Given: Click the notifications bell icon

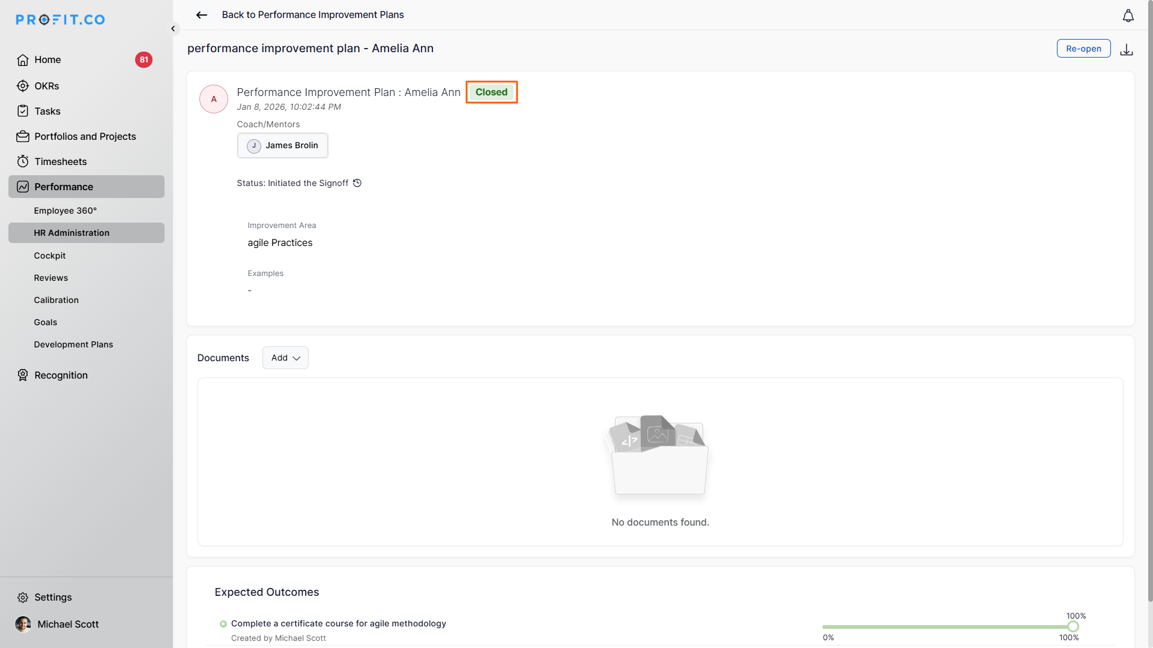Looking at the screenshot, I should click(1128, 16).
